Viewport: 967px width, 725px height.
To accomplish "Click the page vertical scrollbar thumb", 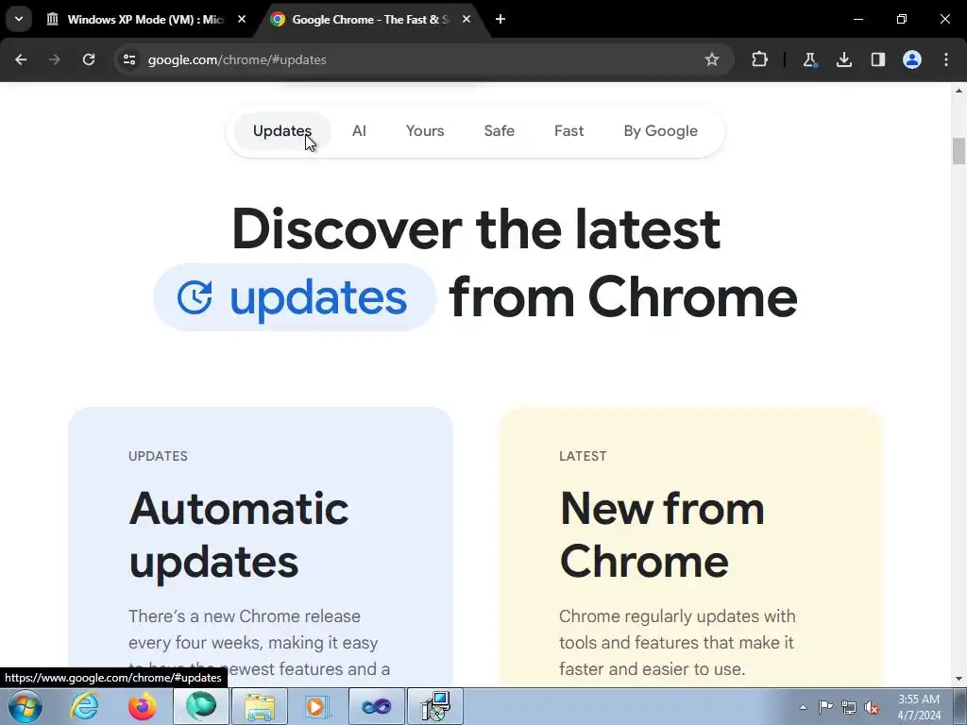I will click(x=959, y=152).
